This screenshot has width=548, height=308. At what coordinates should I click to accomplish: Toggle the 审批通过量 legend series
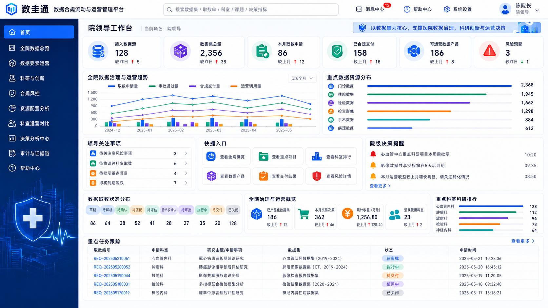click(164, 86)
